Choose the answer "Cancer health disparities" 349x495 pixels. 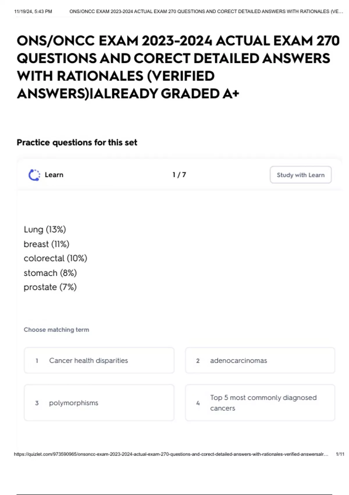click(x=99, y=360)
